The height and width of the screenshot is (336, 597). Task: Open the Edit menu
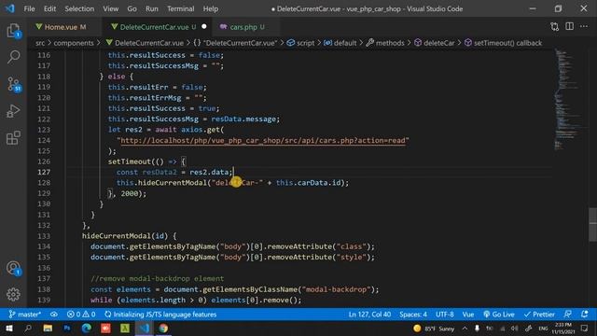[x=49, y=8]
